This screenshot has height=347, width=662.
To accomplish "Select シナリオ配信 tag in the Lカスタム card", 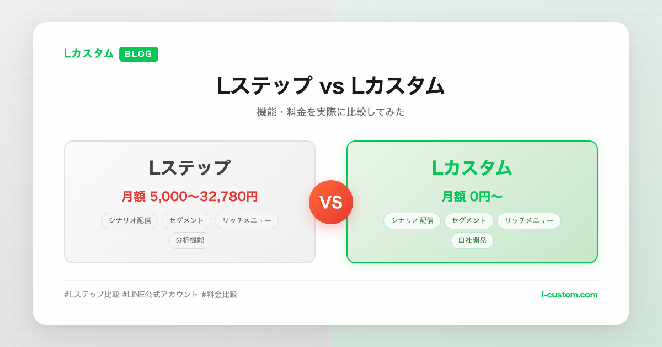I will pos(412,221).
